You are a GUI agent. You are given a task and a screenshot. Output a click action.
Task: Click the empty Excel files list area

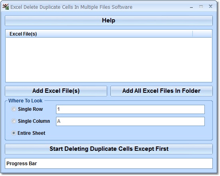(109, 60)
